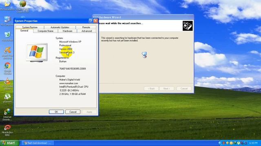The image size is (261, 146).
Task: Click the "E2220 @ 2.40GHz" line
Action: coord(69,90)
